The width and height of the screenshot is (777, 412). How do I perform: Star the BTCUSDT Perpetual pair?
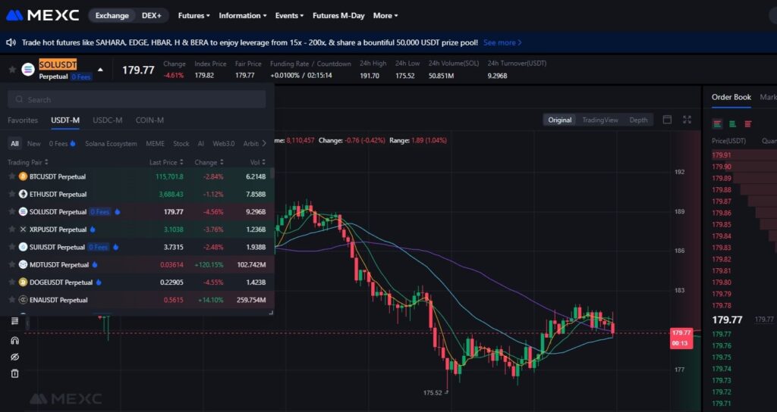12,176
